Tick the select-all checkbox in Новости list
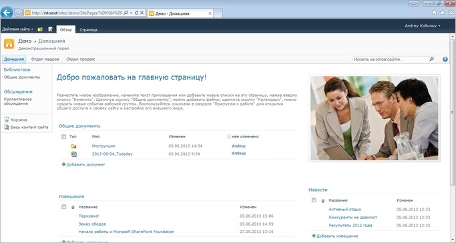 (x=314, y=200)
